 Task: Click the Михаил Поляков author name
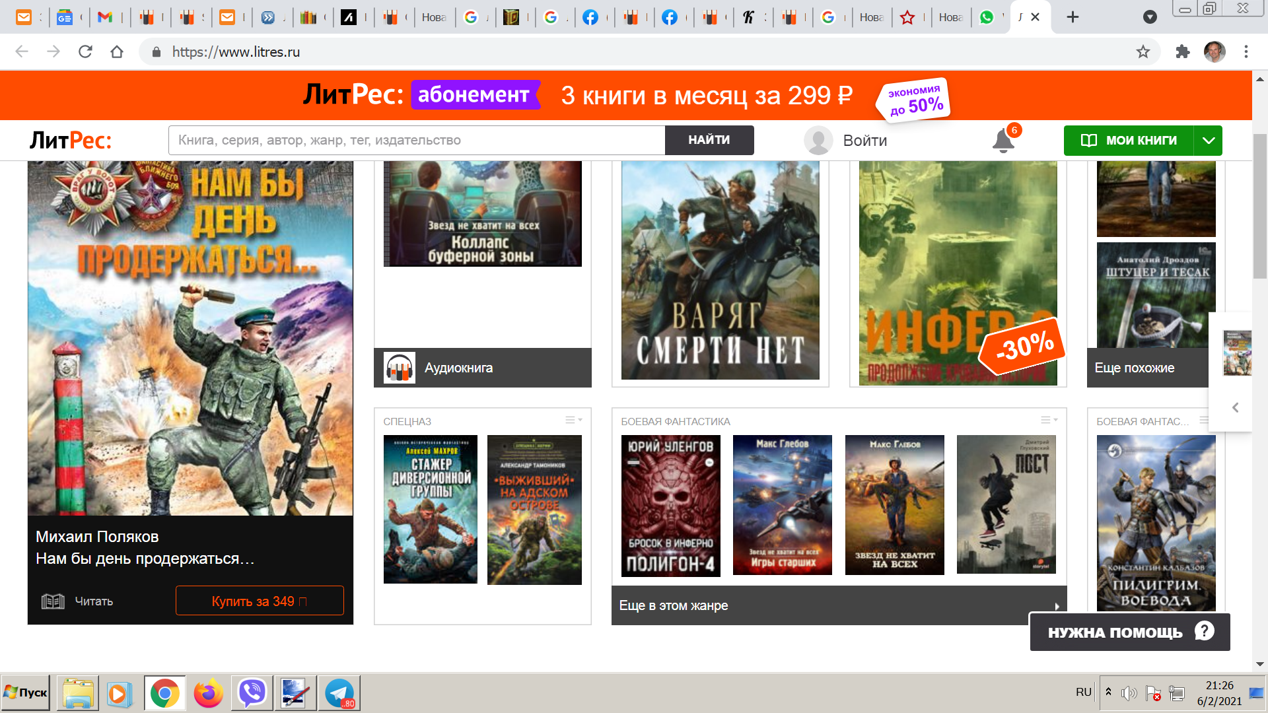point(97,537)
